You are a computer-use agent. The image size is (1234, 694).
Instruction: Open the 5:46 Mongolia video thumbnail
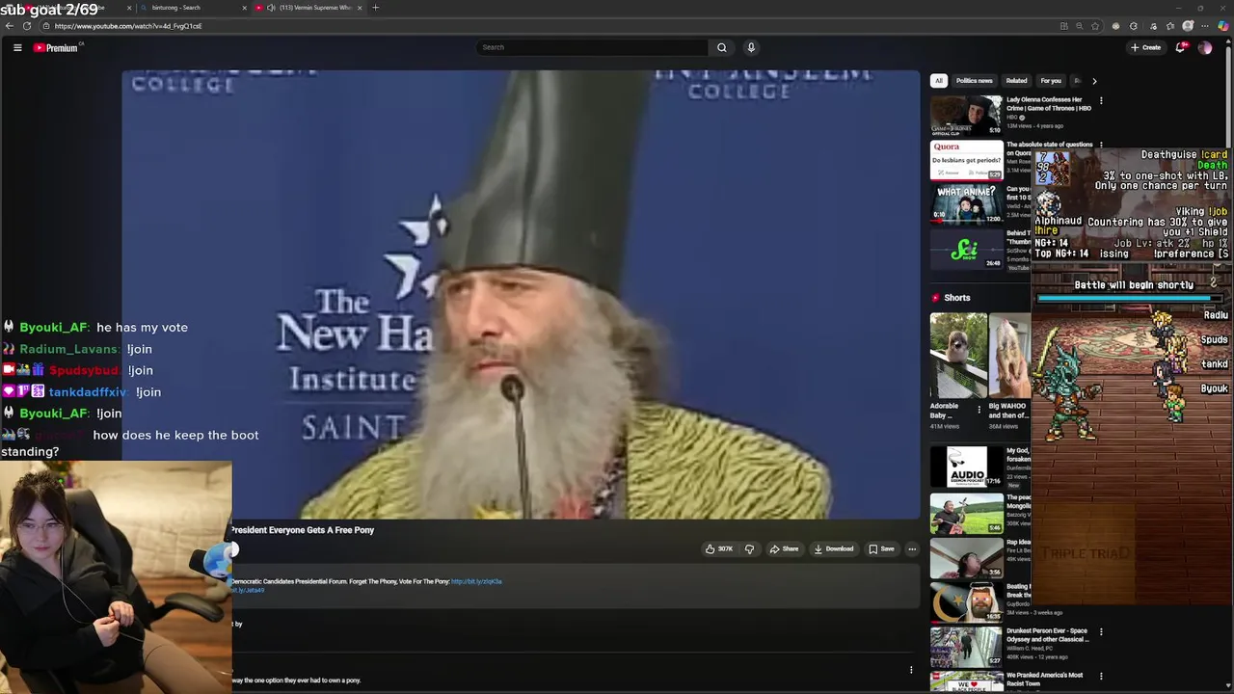pyautogui.click(x=966, y=514)
